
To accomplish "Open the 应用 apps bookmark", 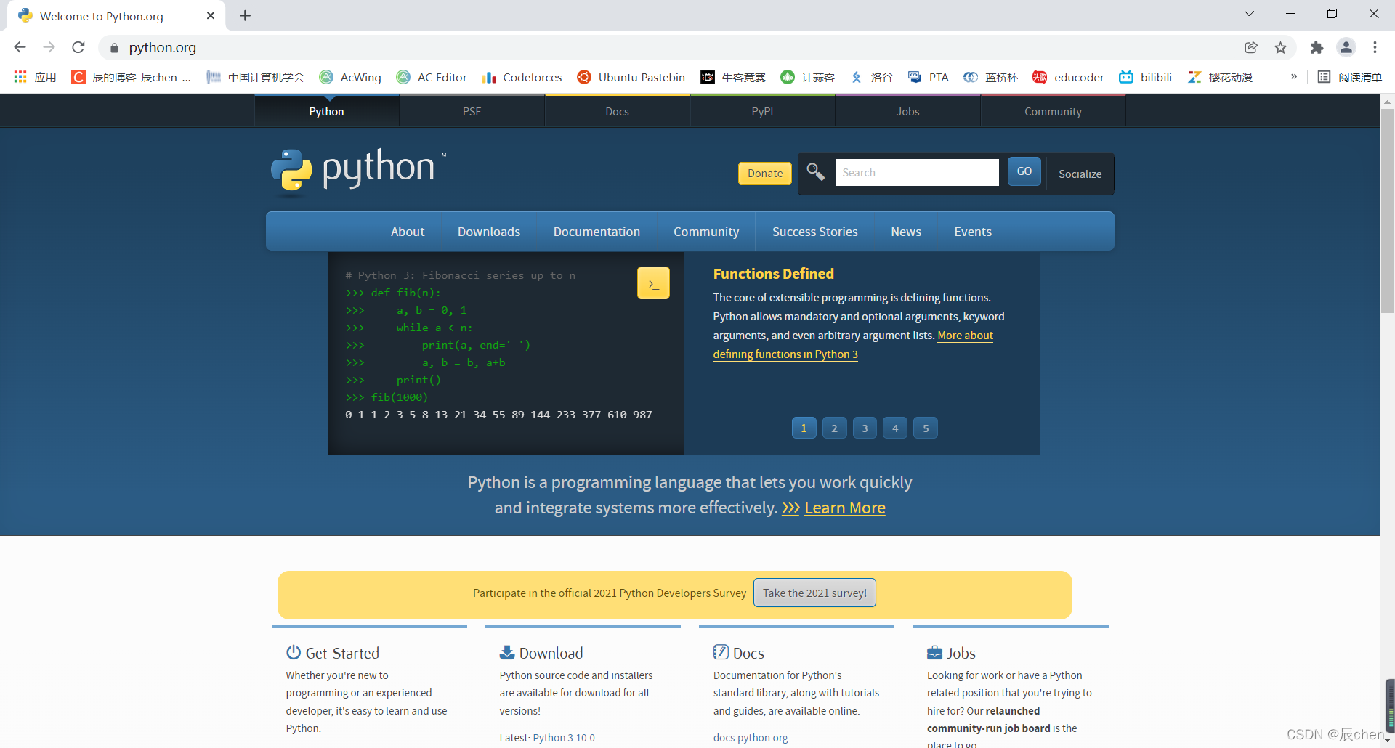I will 35,77.
